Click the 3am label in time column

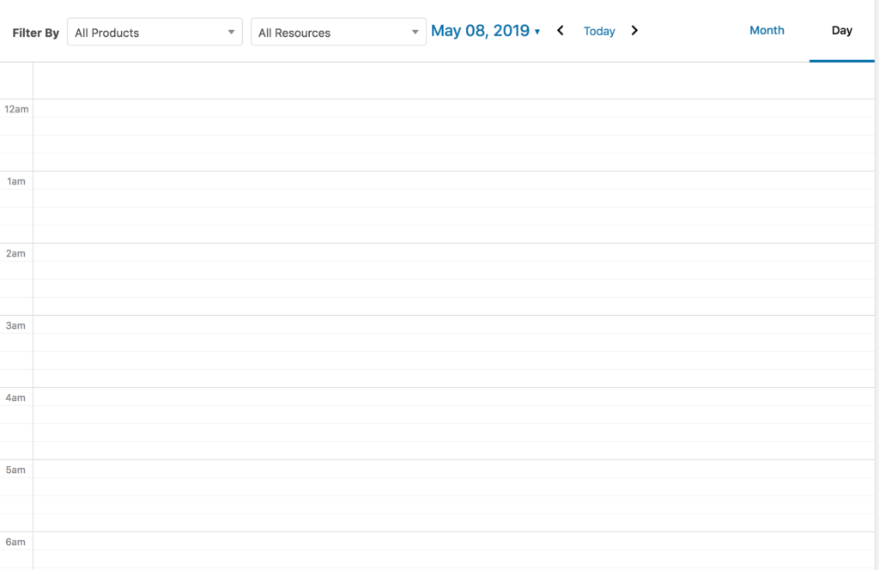coord(16,325)
